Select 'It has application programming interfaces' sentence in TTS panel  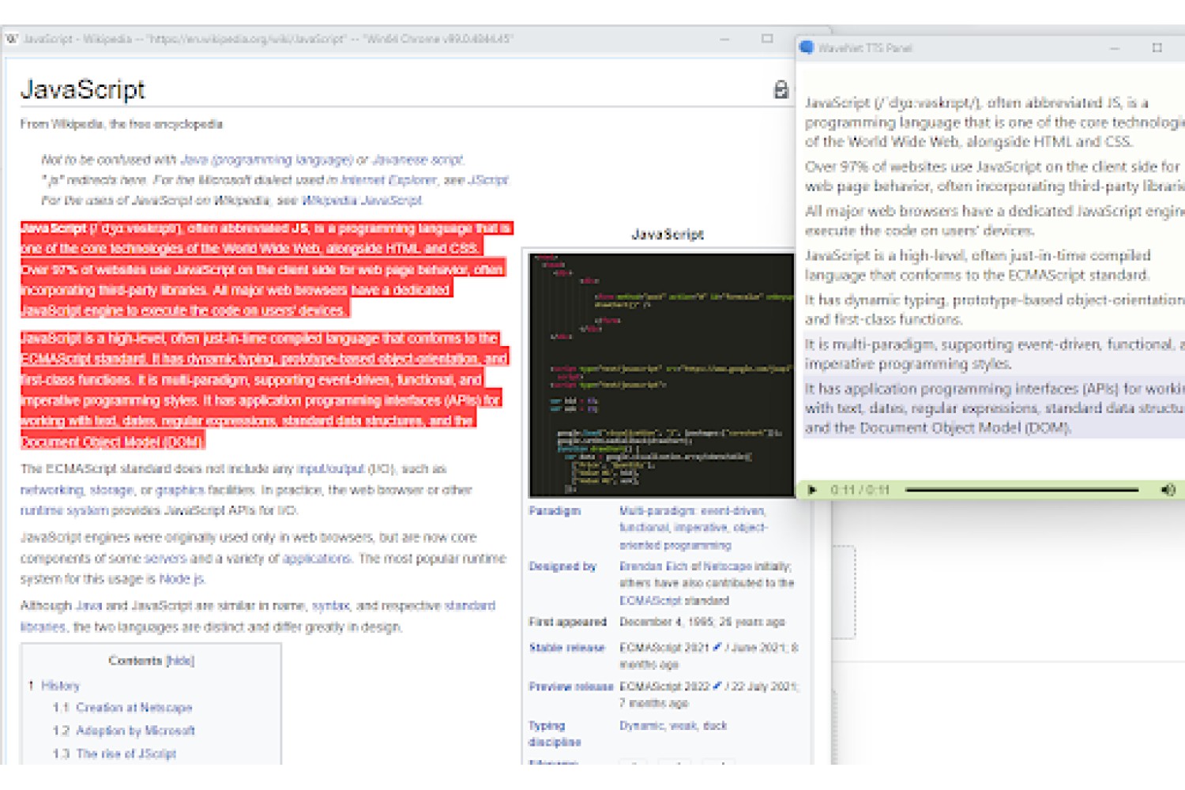pos(995,408)
